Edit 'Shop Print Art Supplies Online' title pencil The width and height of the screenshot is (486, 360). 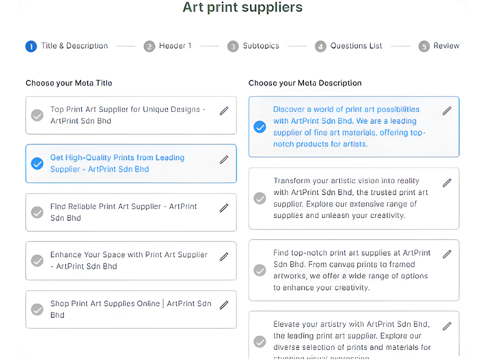point(224,305)
